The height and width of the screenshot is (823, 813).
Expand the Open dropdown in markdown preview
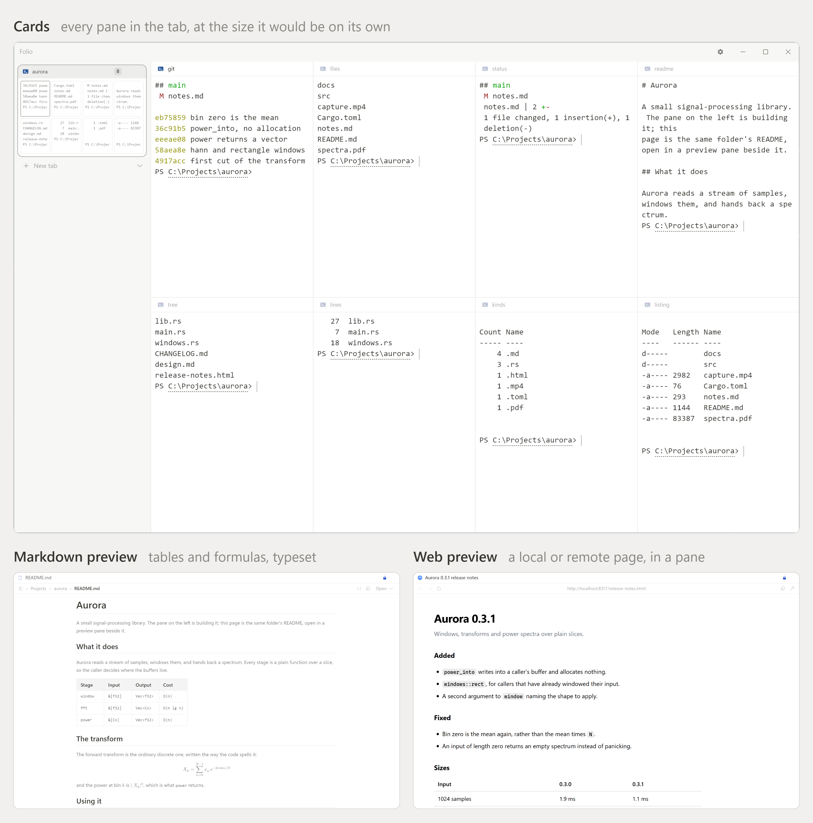(384, 588)
